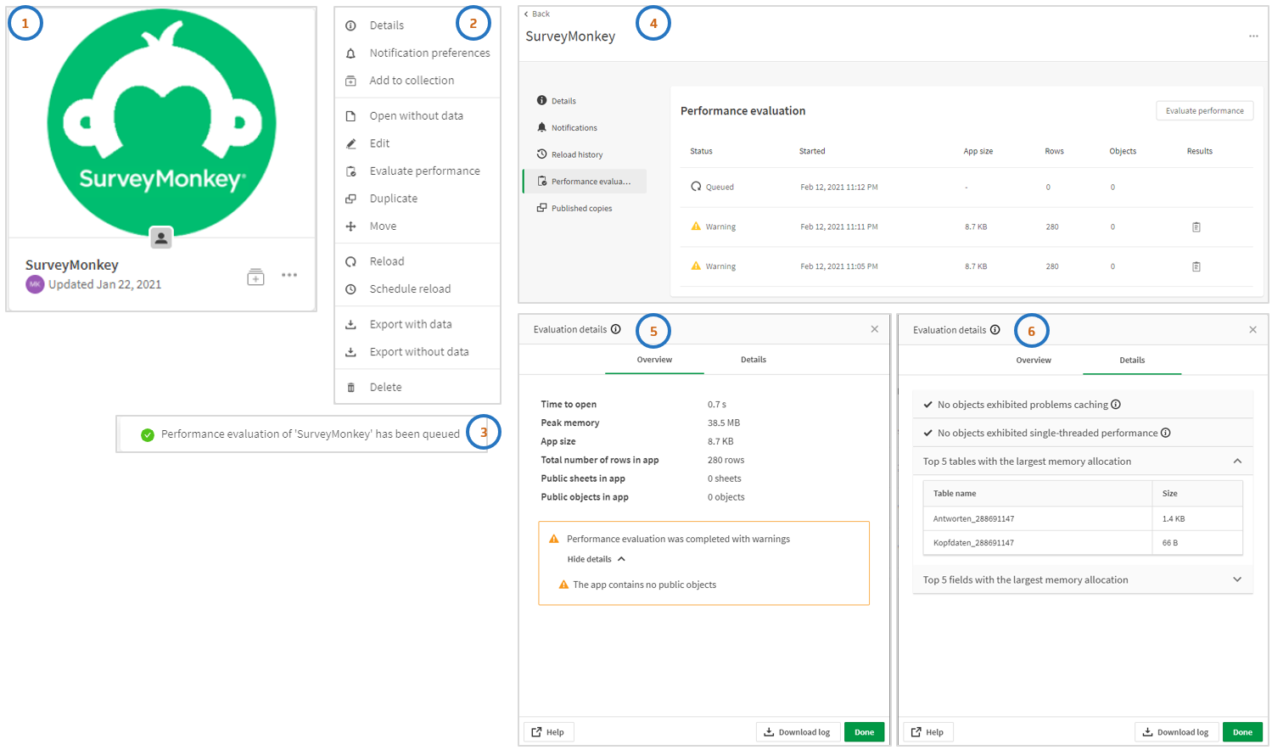1272x750 pixels.
Task: Click the green checkmark in queued notification
Action: (148, 434)
